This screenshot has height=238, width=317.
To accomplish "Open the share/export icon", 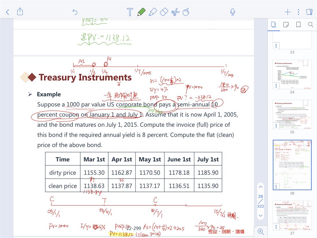I will (x=20, y=12).
